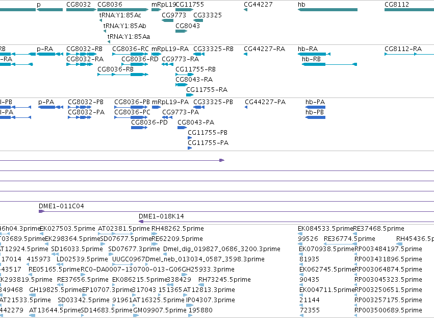
Task: Click the CG9773 gene label
Action: click(x=174, y=15)
